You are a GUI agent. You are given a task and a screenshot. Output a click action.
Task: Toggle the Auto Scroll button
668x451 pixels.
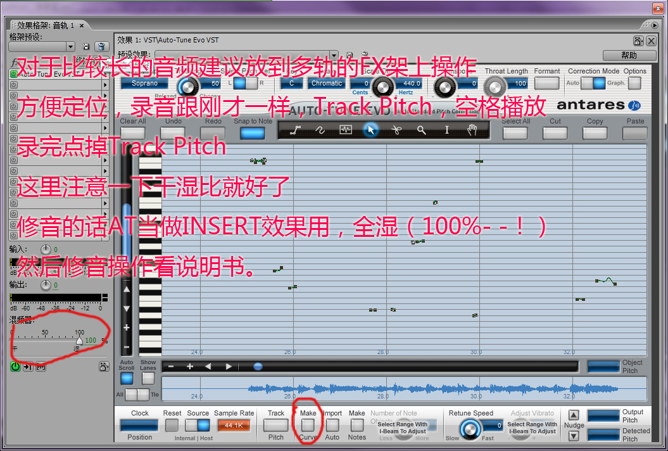pos(127,379)
